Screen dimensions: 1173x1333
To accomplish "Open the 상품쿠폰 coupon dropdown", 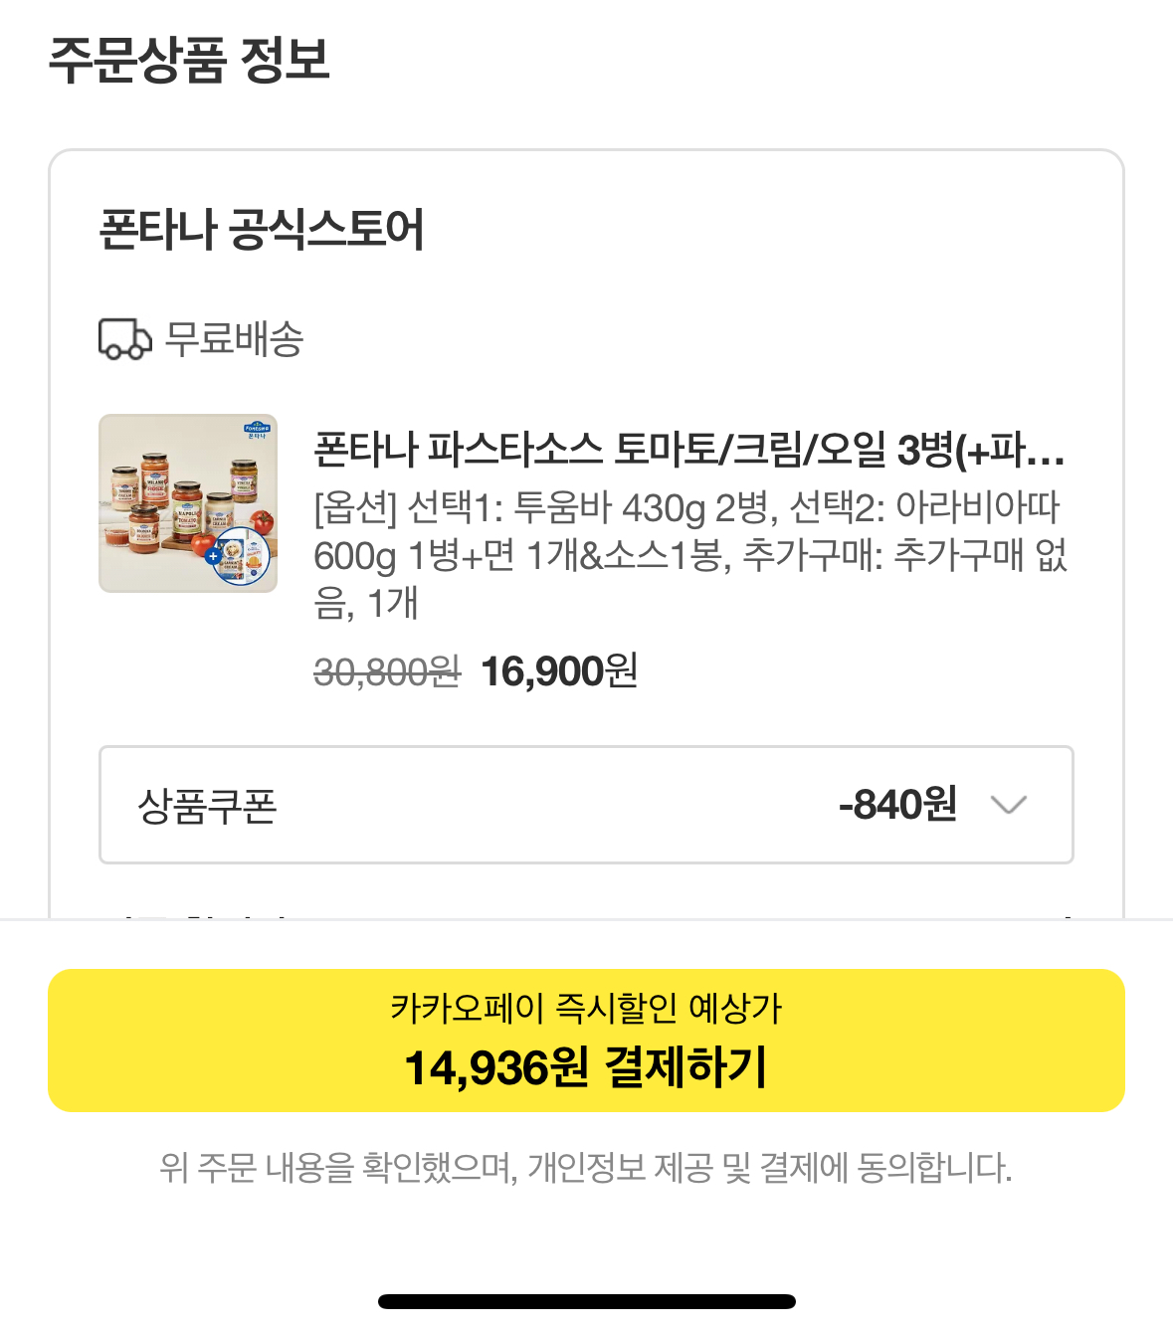I will [x=585, y=805].
